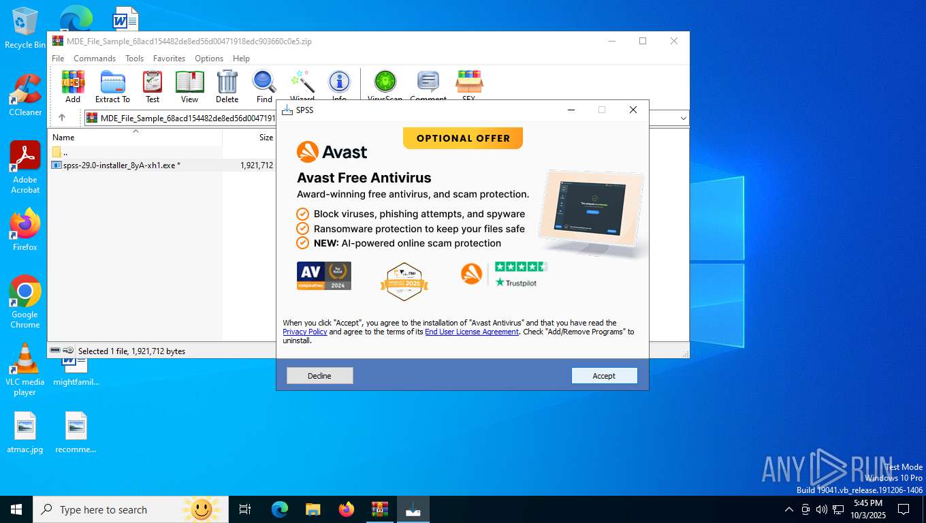Launch Firefox from the taskbar

[347, 509]
